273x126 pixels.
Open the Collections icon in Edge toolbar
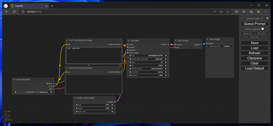pos(251,12)
